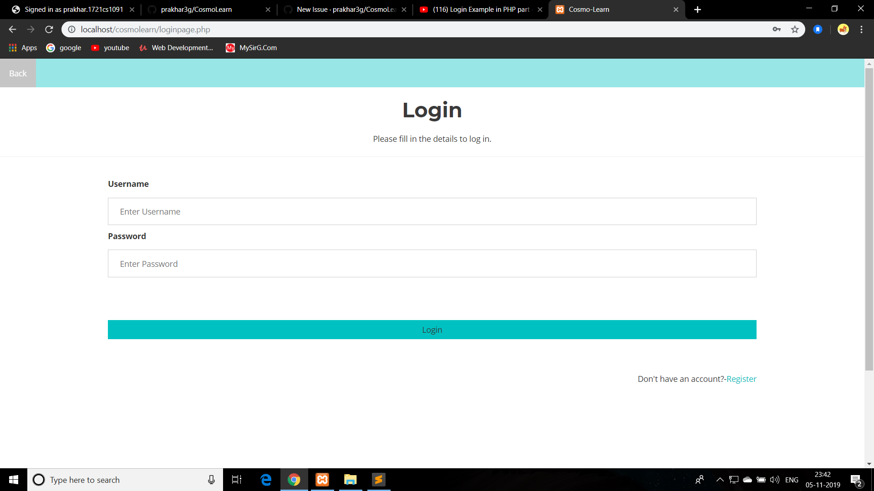
Task: Launch the XAMPP control panel from taskbar
Action: click(x=322, y=480)
